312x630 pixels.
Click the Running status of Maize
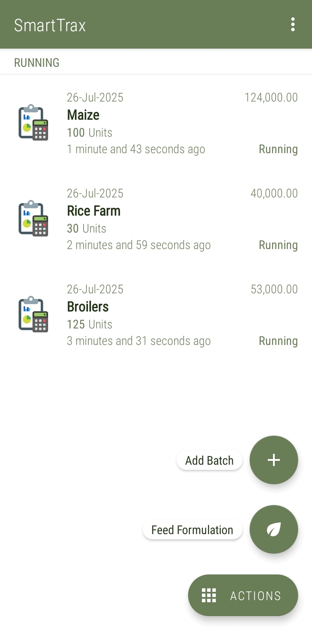(278, 150)
